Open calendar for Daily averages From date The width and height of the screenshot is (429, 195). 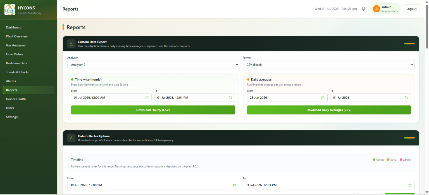coord(323,98)
